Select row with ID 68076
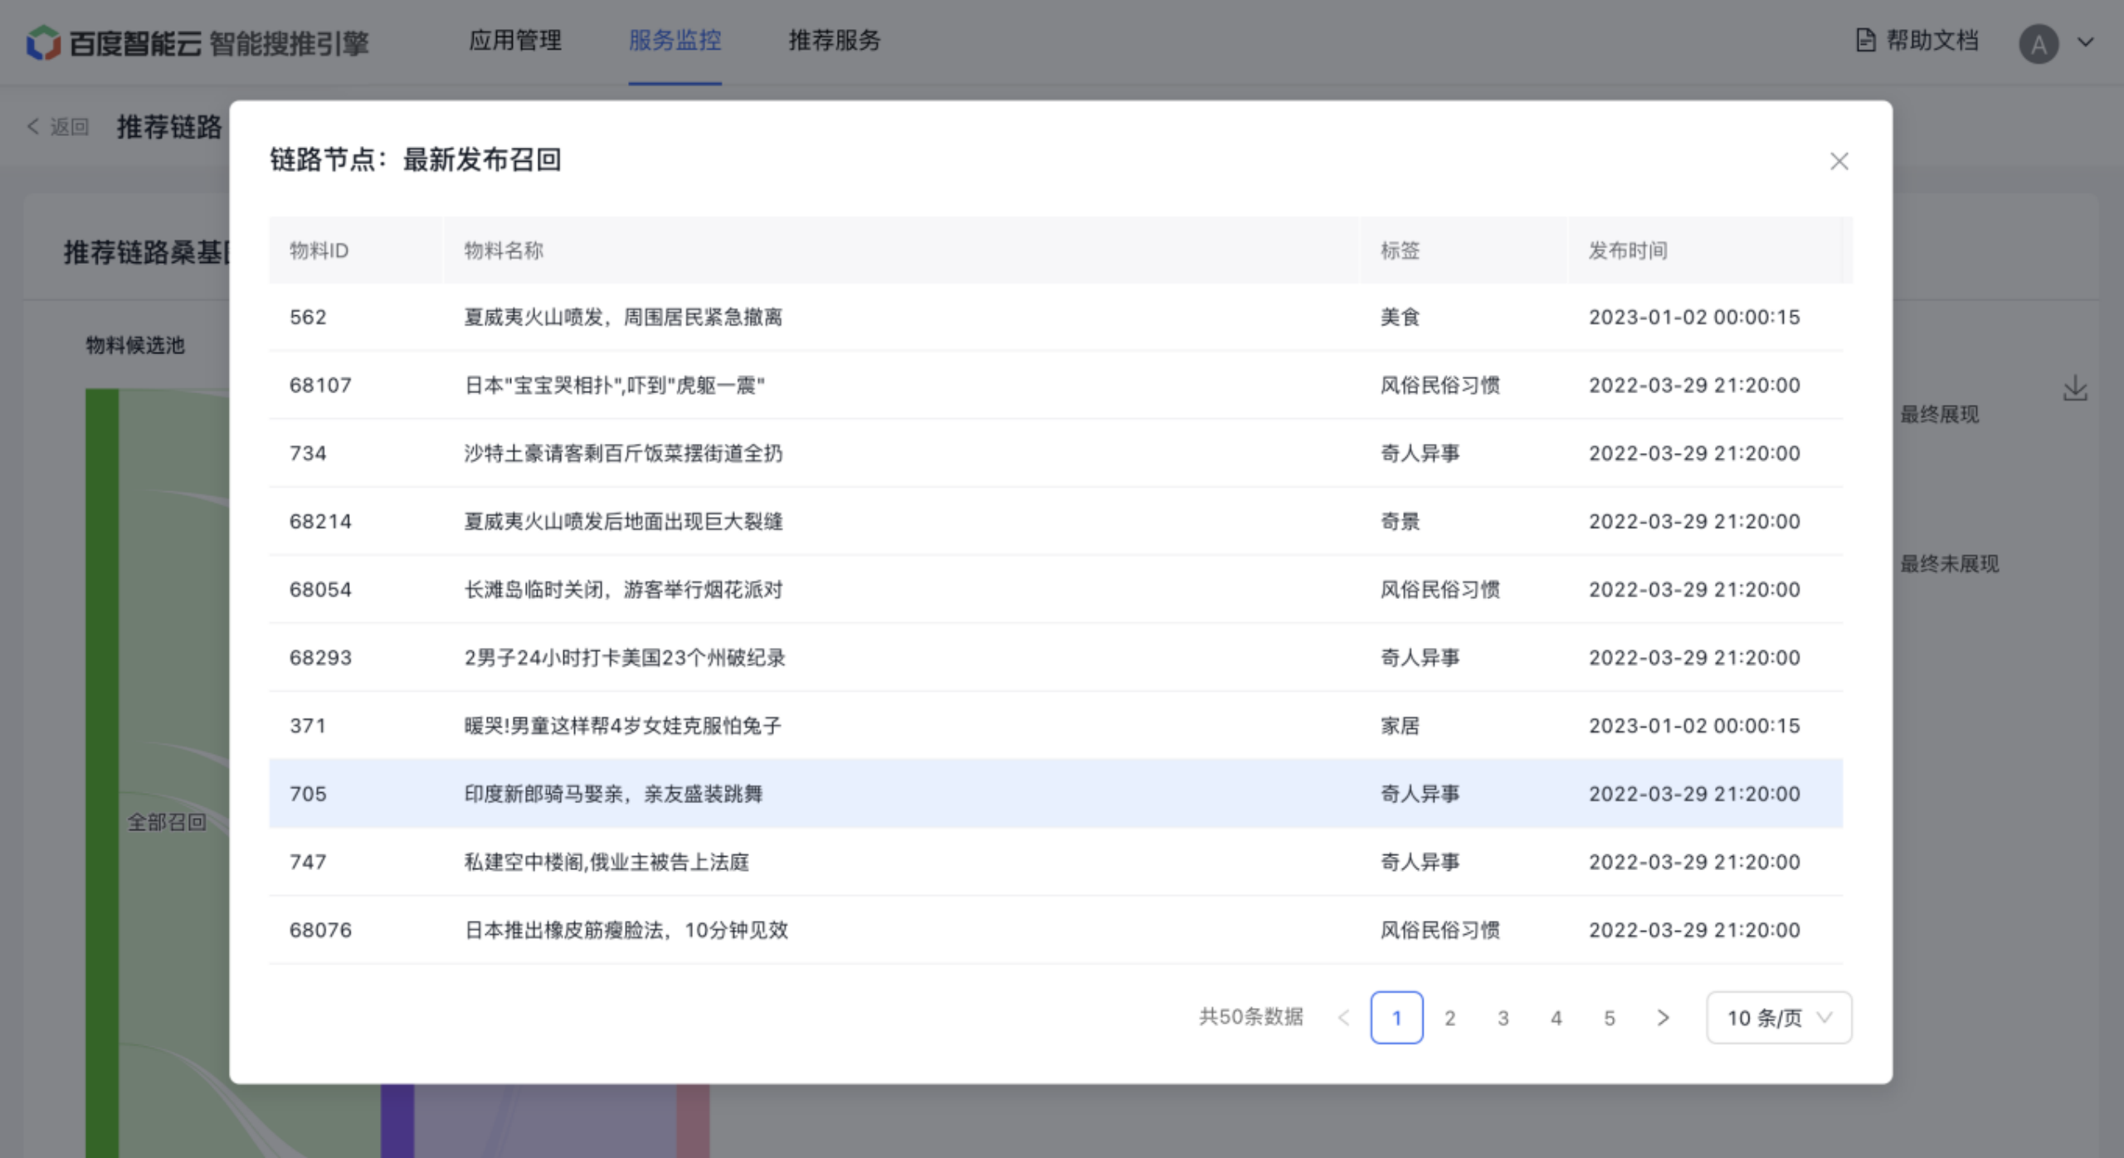This screenshot has width=2124, height=1158. pyautogui.click(x=1055, y=930)
